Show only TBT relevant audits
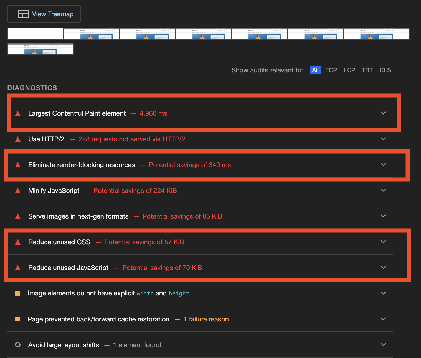Screen dimensions: 421x358 pyautogui.click(x=367, y=70)
